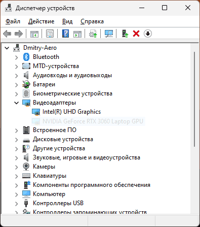
Task: Click the Bluetooth logo icon
Action: (x=26, y=57)
